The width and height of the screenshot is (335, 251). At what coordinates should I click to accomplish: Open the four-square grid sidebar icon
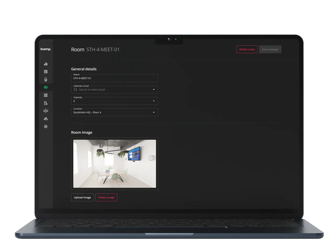click(46, 95)
